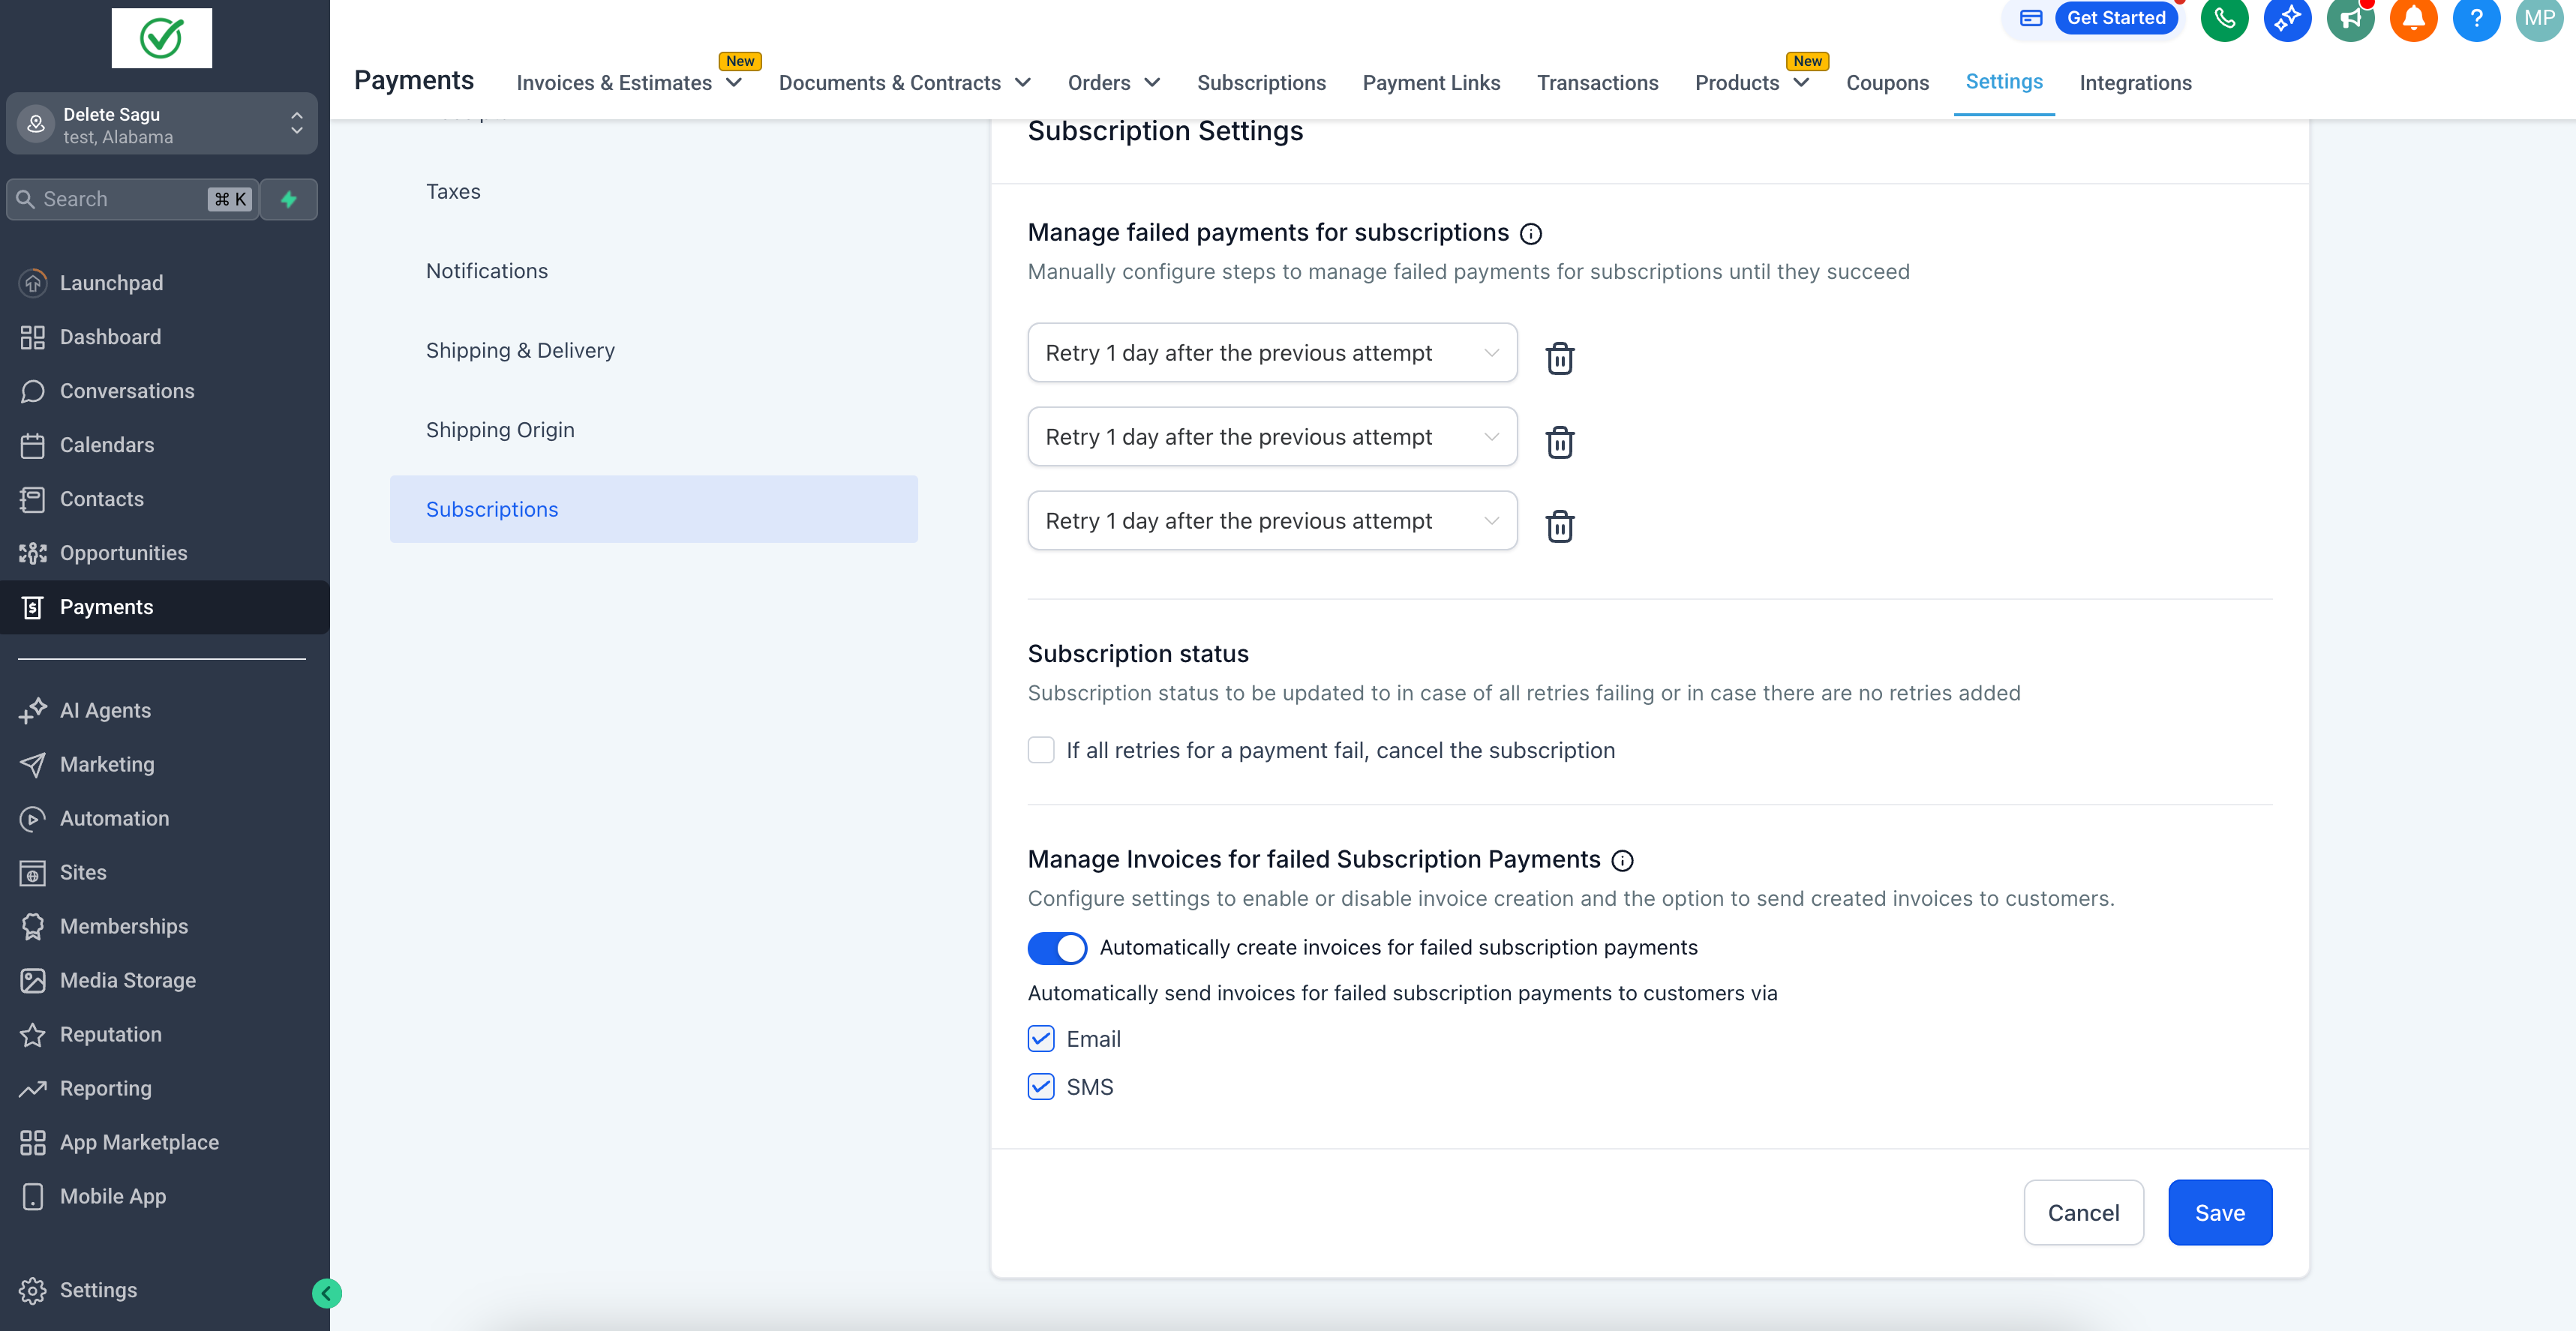Click the megaphone announcements icon
2576x1331 pixels.
point(2349,19)
